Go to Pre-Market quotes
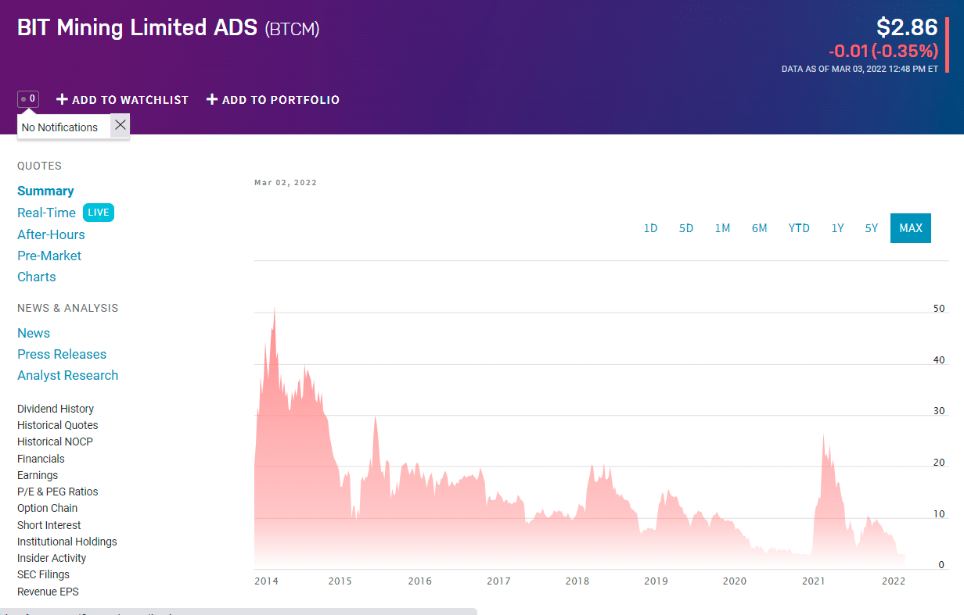 pyautogui.click(x=49, y=256)
